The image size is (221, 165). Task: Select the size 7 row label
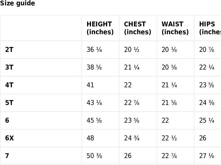(7, 156)
